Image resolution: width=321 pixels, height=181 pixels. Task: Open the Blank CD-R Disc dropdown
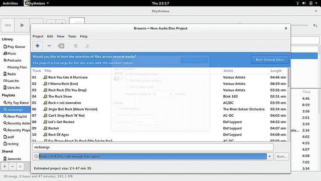click(x=269, y=156)
